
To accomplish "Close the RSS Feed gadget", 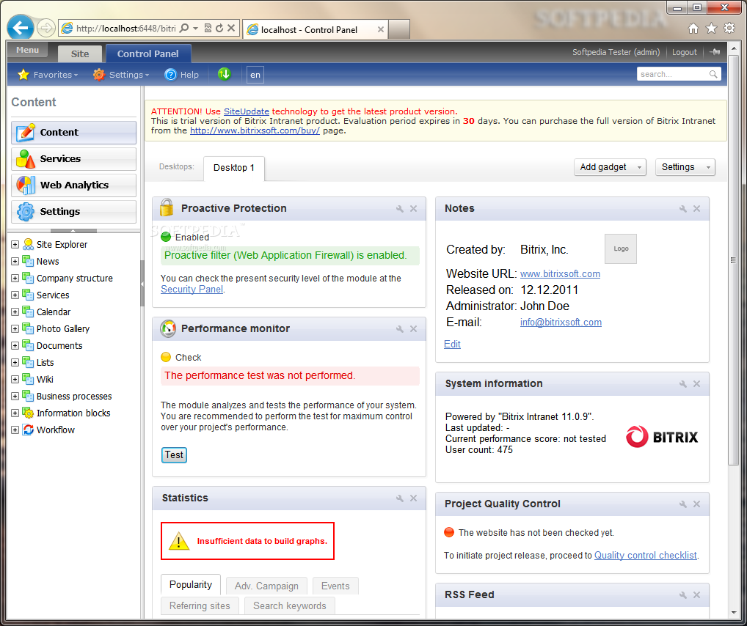I will (696, 595).
